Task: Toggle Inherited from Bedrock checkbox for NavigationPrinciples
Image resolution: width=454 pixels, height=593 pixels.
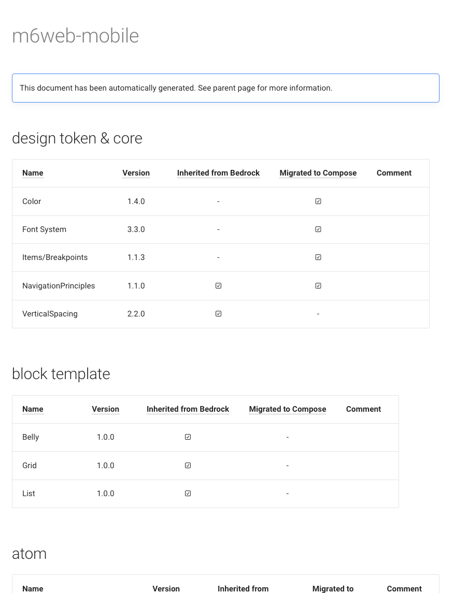Action: coord(218,285)
